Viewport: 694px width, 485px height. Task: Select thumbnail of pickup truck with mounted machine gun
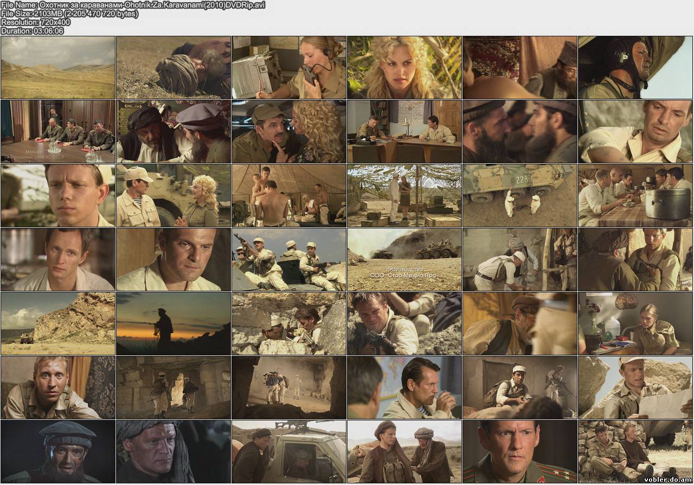(x=289, y=452)
